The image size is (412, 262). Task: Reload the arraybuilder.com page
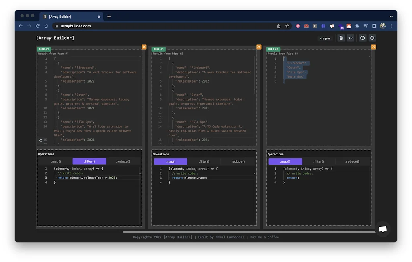[x=37, y=26]
